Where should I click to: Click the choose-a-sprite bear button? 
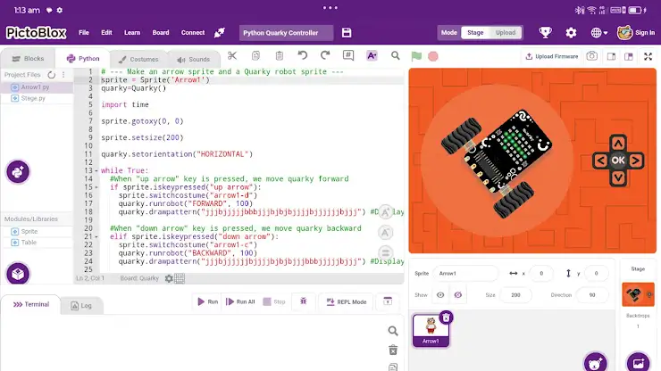(x=595, y=362)
